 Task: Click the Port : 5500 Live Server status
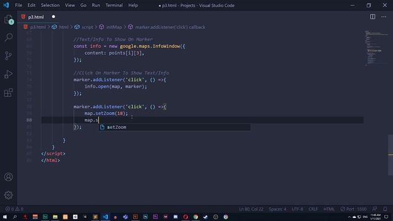tap(354, 209)
